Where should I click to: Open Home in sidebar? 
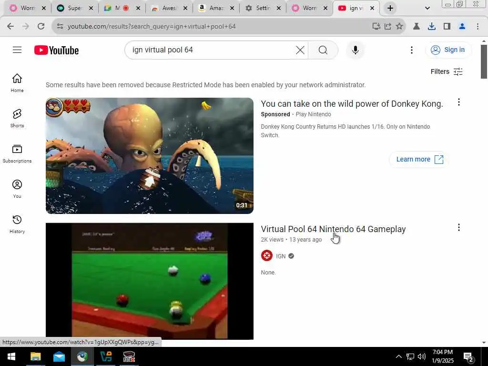pos(17,83)
